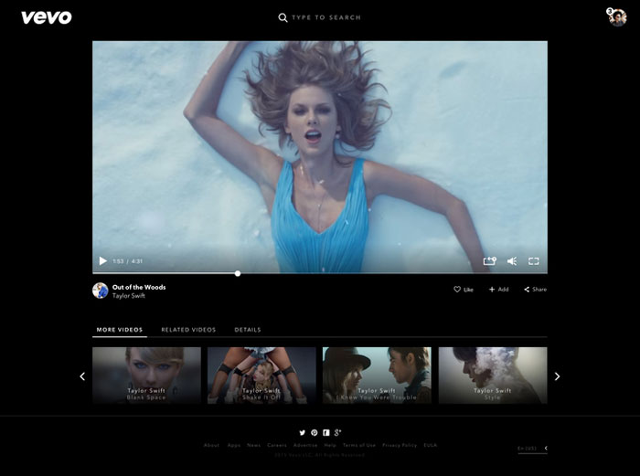Mute the video volume

click(512, 261)
